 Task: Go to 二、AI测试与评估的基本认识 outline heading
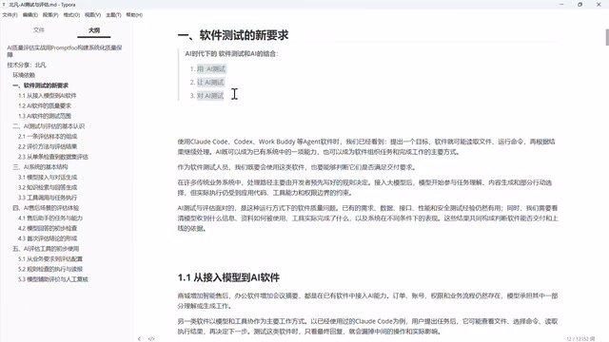49,126
